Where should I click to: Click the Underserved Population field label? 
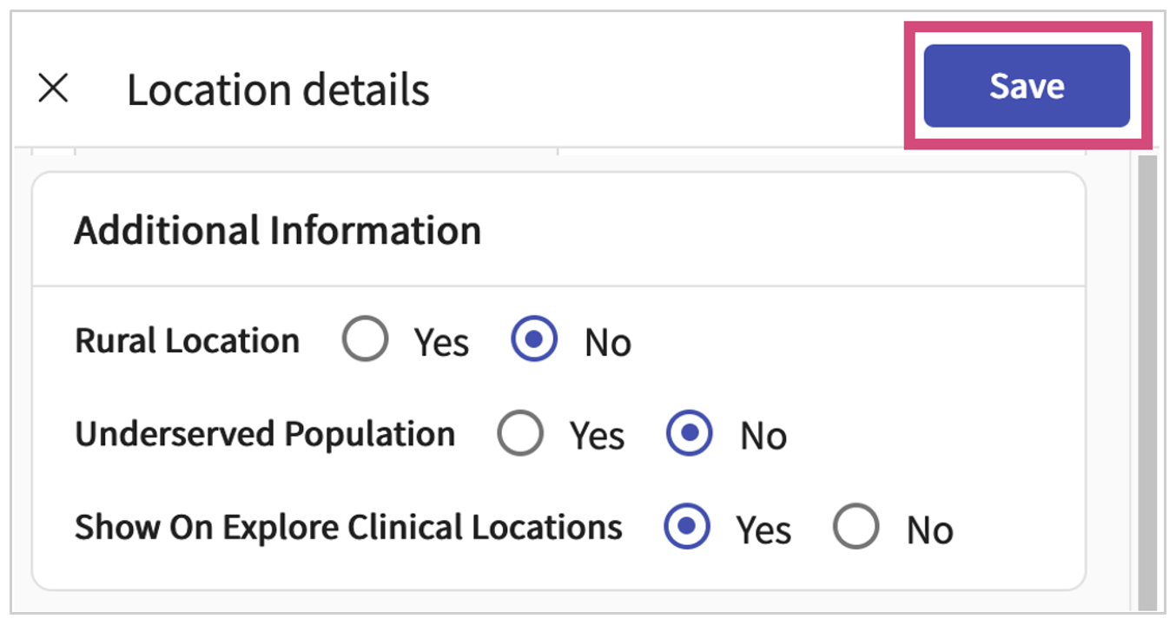(x=265, y=434)
